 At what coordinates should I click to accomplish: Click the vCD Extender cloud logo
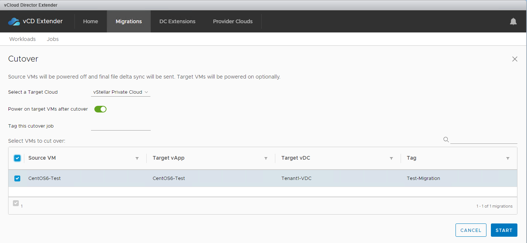coord(14,21)
